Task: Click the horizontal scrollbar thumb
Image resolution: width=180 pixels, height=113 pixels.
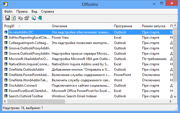Action: point(36,101)
